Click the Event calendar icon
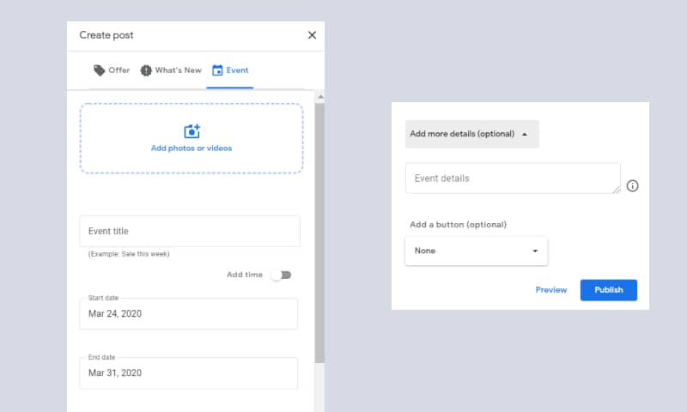Viewport: 687px width, 412px height. click(x=217, y=70)
